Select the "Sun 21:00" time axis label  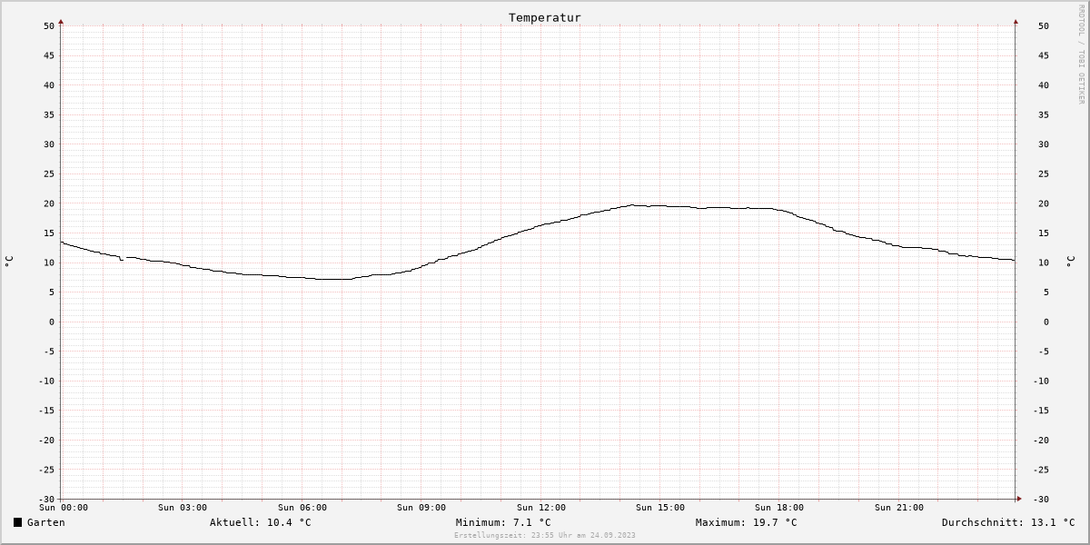899,508
